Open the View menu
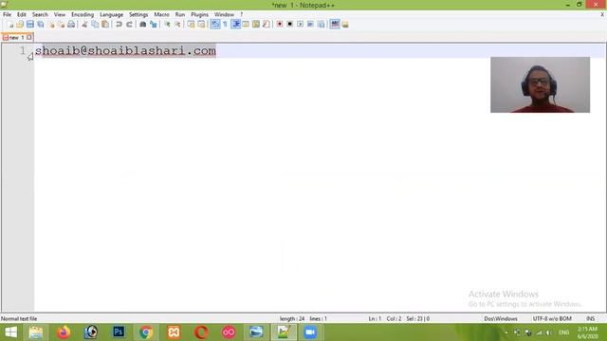Image resolution: width=607 pixels, height=341 pixels. point(59,14)
